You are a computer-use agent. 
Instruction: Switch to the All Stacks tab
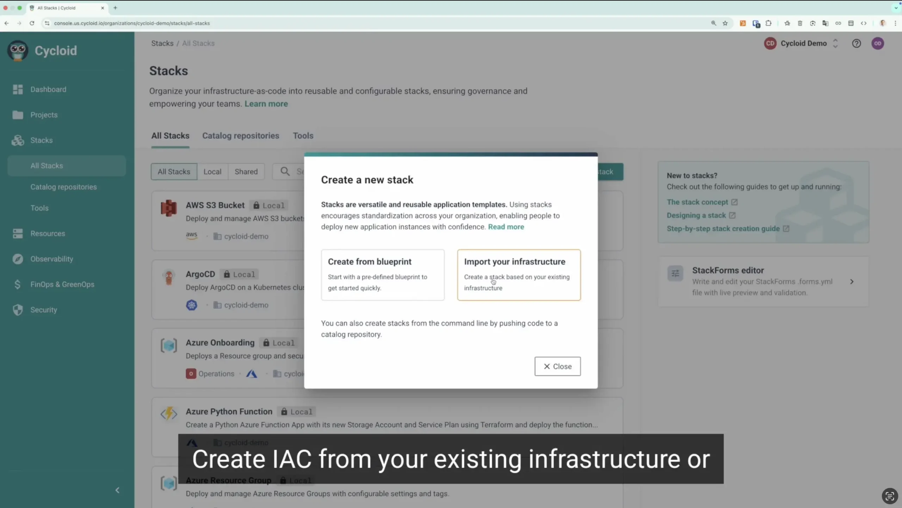(170, 136)
